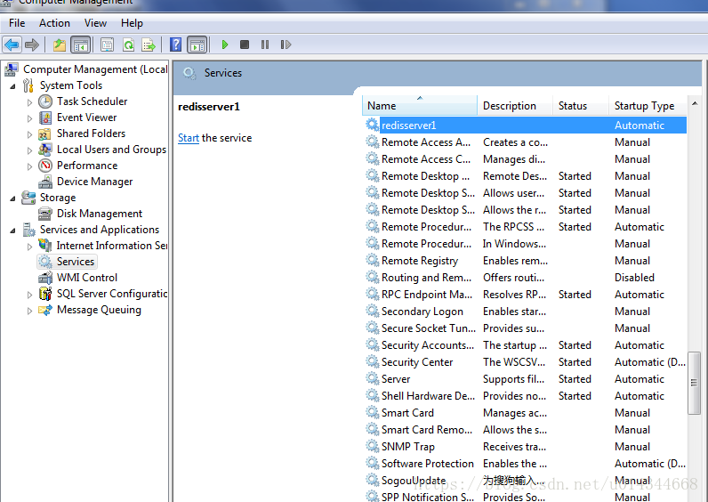Open the View menu

(x=95, y=23)
